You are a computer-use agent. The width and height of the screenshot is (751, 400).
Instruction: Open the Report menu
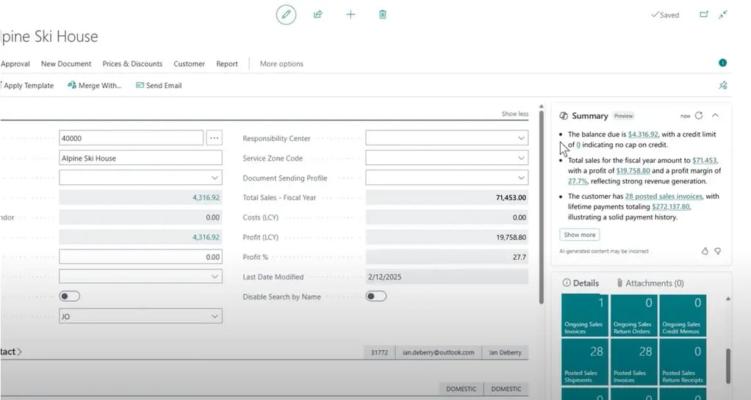(x=226, y=64)
